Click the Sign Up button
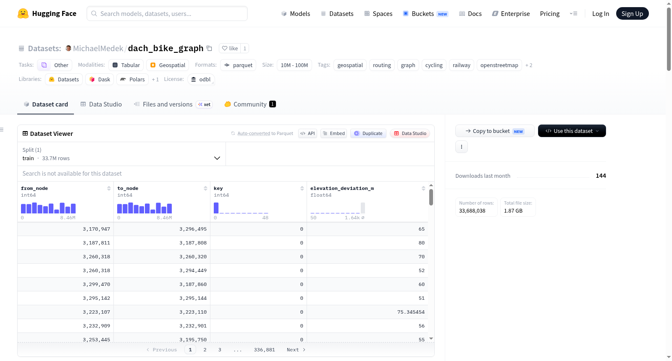 632,13
